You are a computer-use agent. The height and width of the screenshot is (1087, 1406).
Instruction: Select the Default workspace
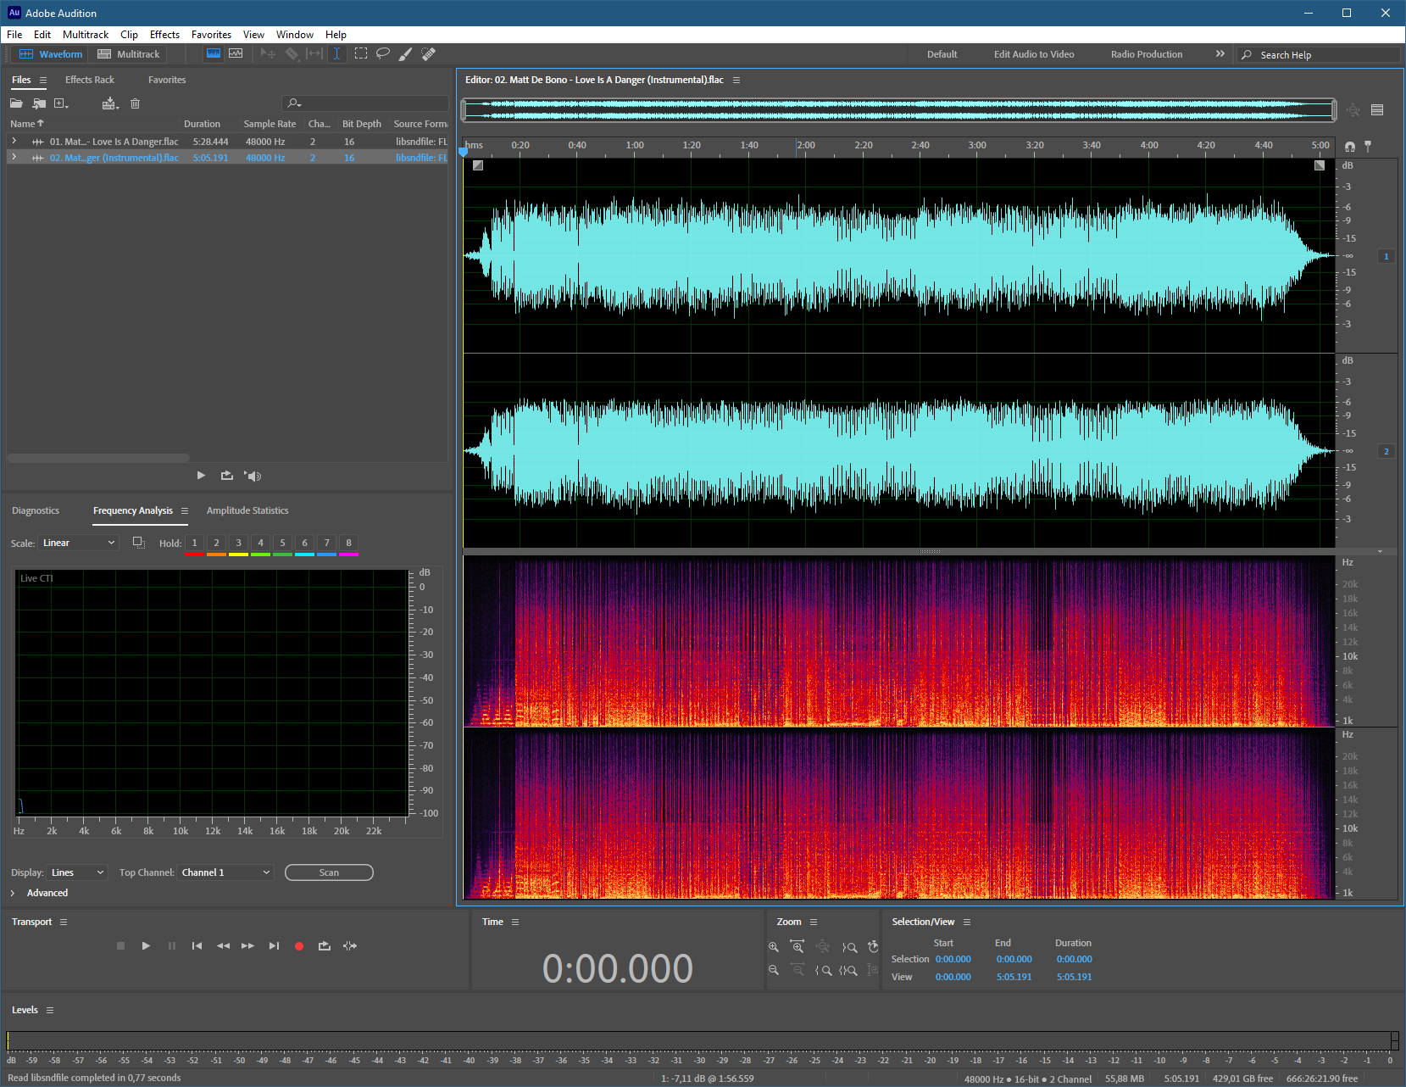click(x=942, y=54)
